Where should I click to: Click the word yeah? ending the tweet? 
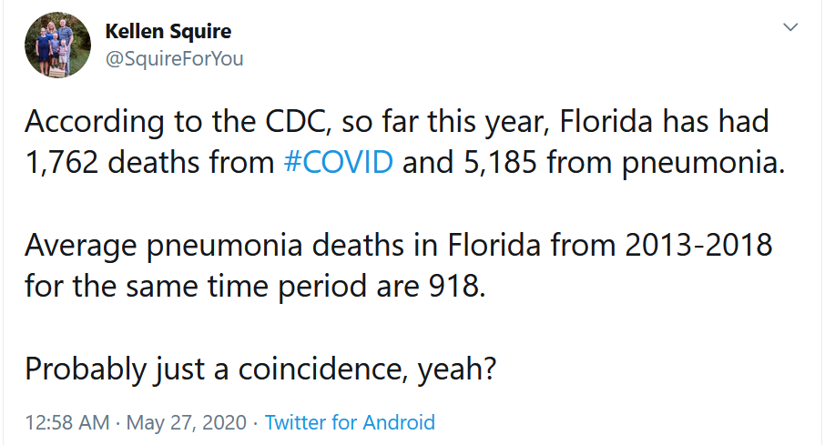(457, 369)
